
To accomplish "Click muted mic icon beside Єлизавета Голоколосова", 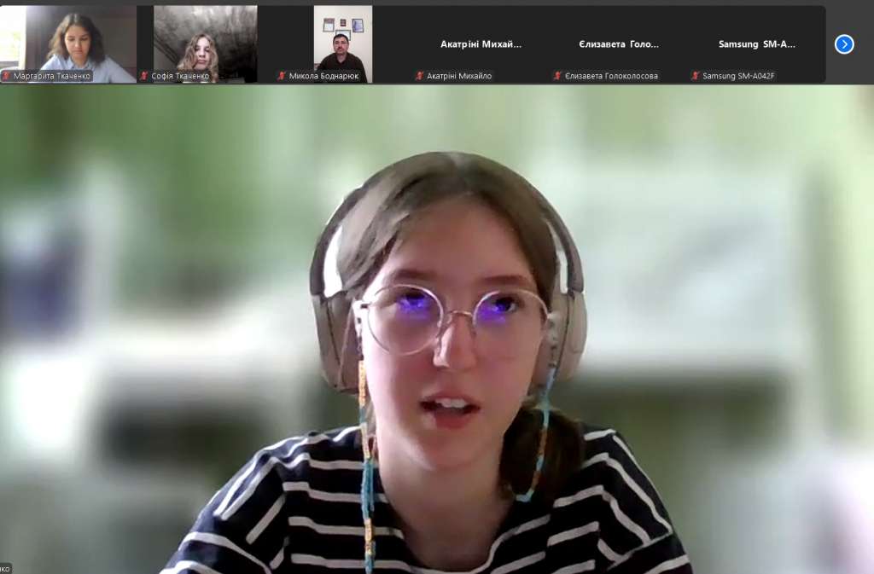I will (x=557, y=76).
